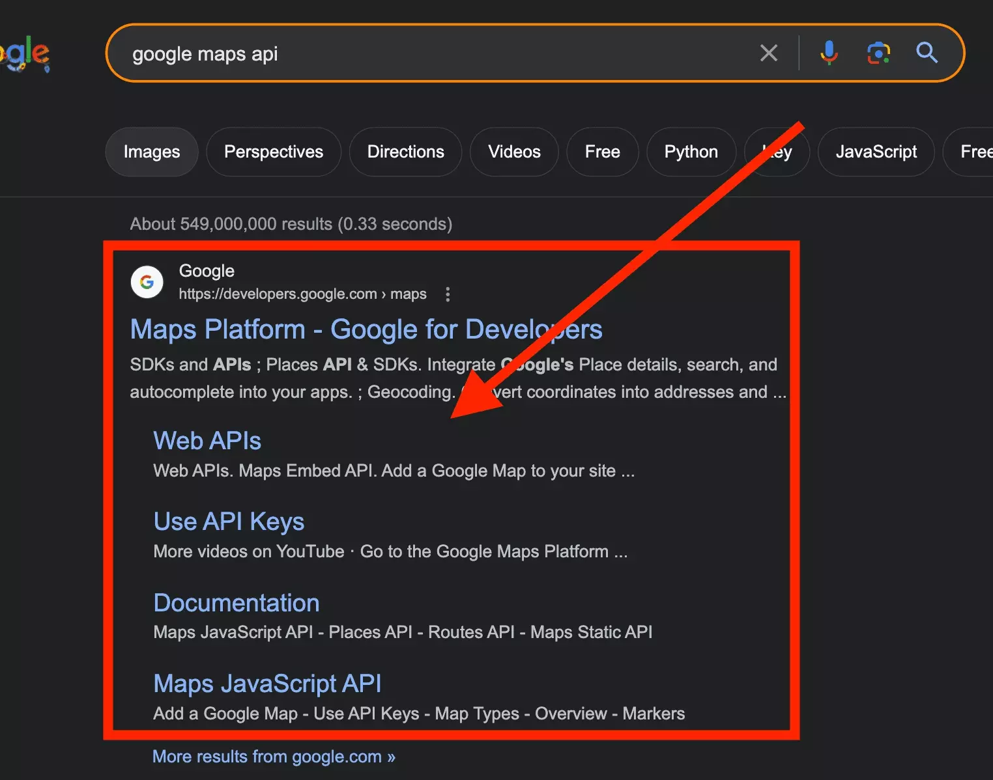Screen dimensions: 993x780
Task: Switch to the Videos filter
Action: point(514,152)
